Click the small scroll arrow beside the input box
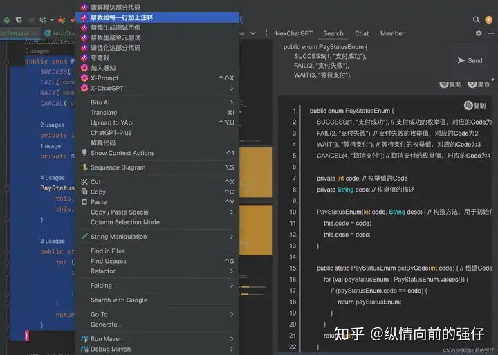The height and width of the screenshot is (355, 498). [492, 80]
